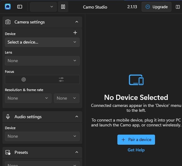Open the audio Device dropdown
The width and height of the screenshot is (182, 166).
(42, 136)
